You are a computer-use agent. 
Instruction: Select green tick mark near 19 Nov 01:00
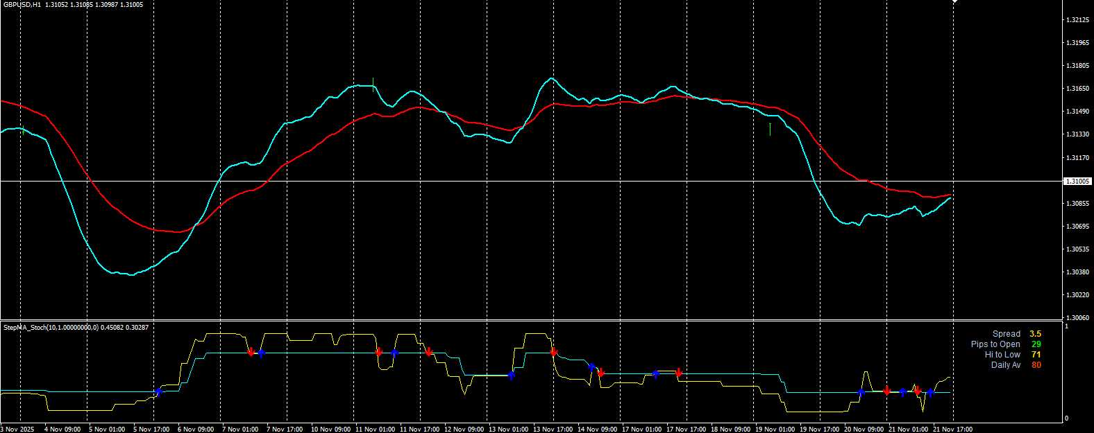(770, 129)
